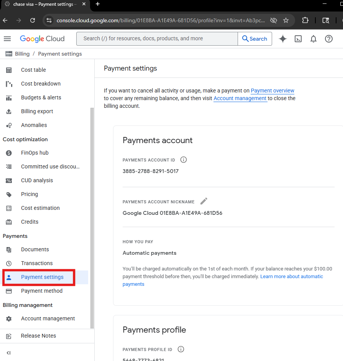
Task: Click the payments account ID 3885-2788-8291-5017
Action: tap(151, 171)
